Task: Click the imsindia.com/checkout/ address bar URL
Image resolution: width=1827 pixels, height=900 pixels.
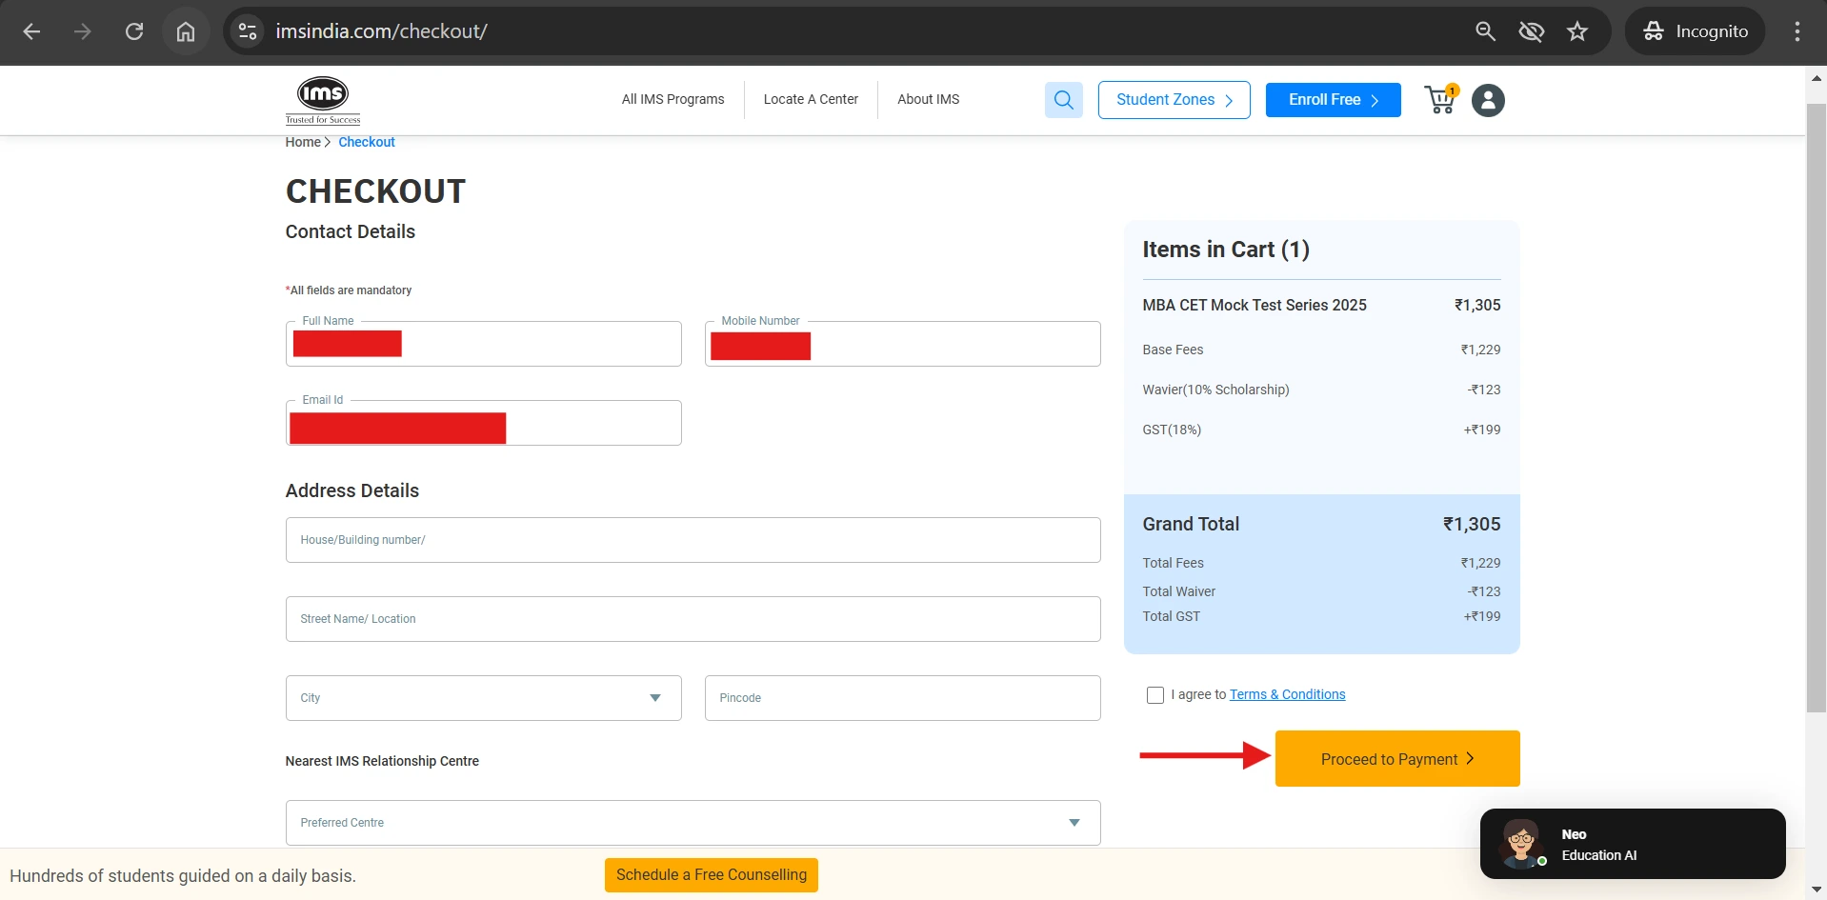Action: coord(381,31)
